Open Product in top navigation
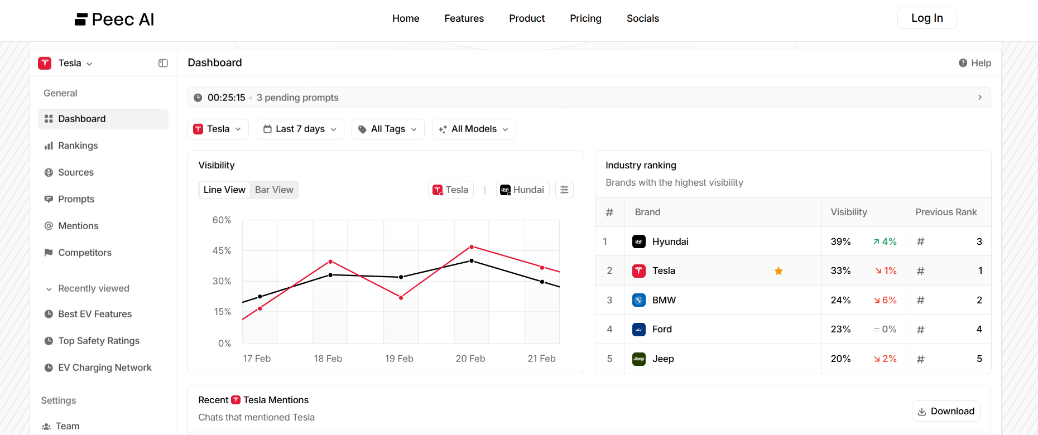 (x=527, y=18)
